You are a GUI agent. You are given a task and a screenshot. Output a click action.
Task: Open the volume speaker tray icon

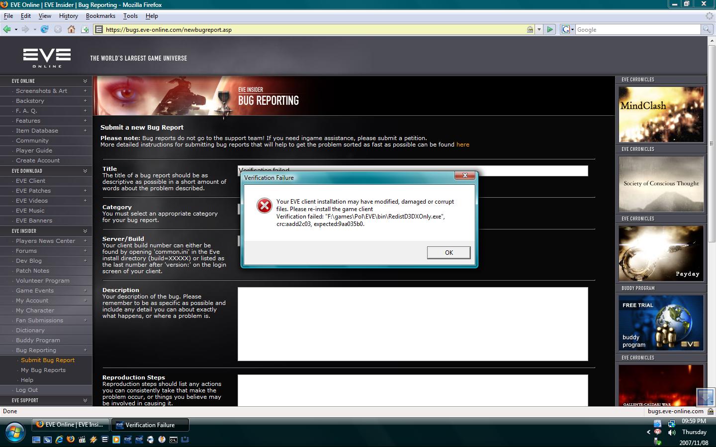671,432
